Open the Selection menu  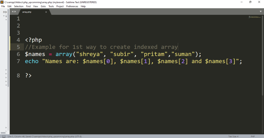pos(19,6)
